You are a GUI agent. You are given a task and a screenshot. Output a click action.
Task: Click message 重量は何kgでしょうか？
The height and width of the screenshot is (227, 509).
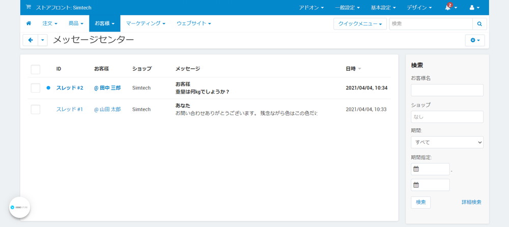click(203, 92)
